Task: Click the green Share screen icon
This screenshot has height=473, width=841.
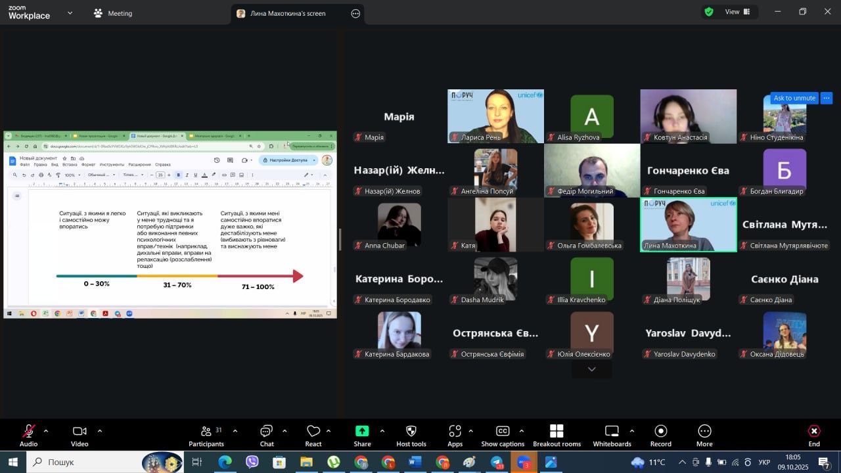Action: 362,431
